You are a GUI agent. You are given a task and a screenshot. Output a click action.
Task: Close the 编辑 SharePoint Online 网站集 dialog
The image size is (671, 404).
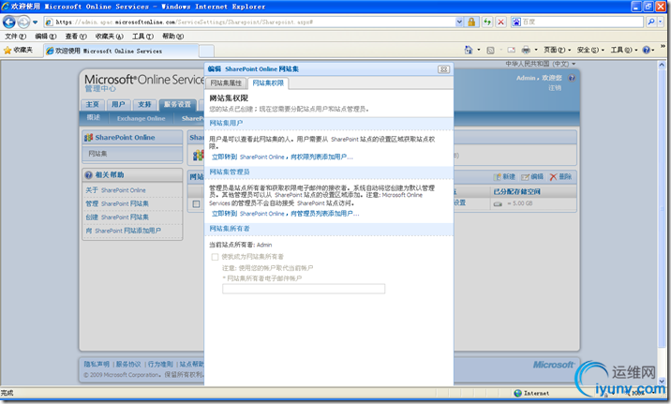[x=444, y=69]
